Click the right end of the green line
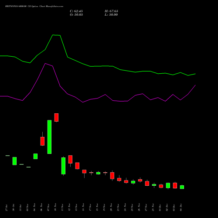The height and width of the screenshot is (218, 218). click(x=195, y=74)
